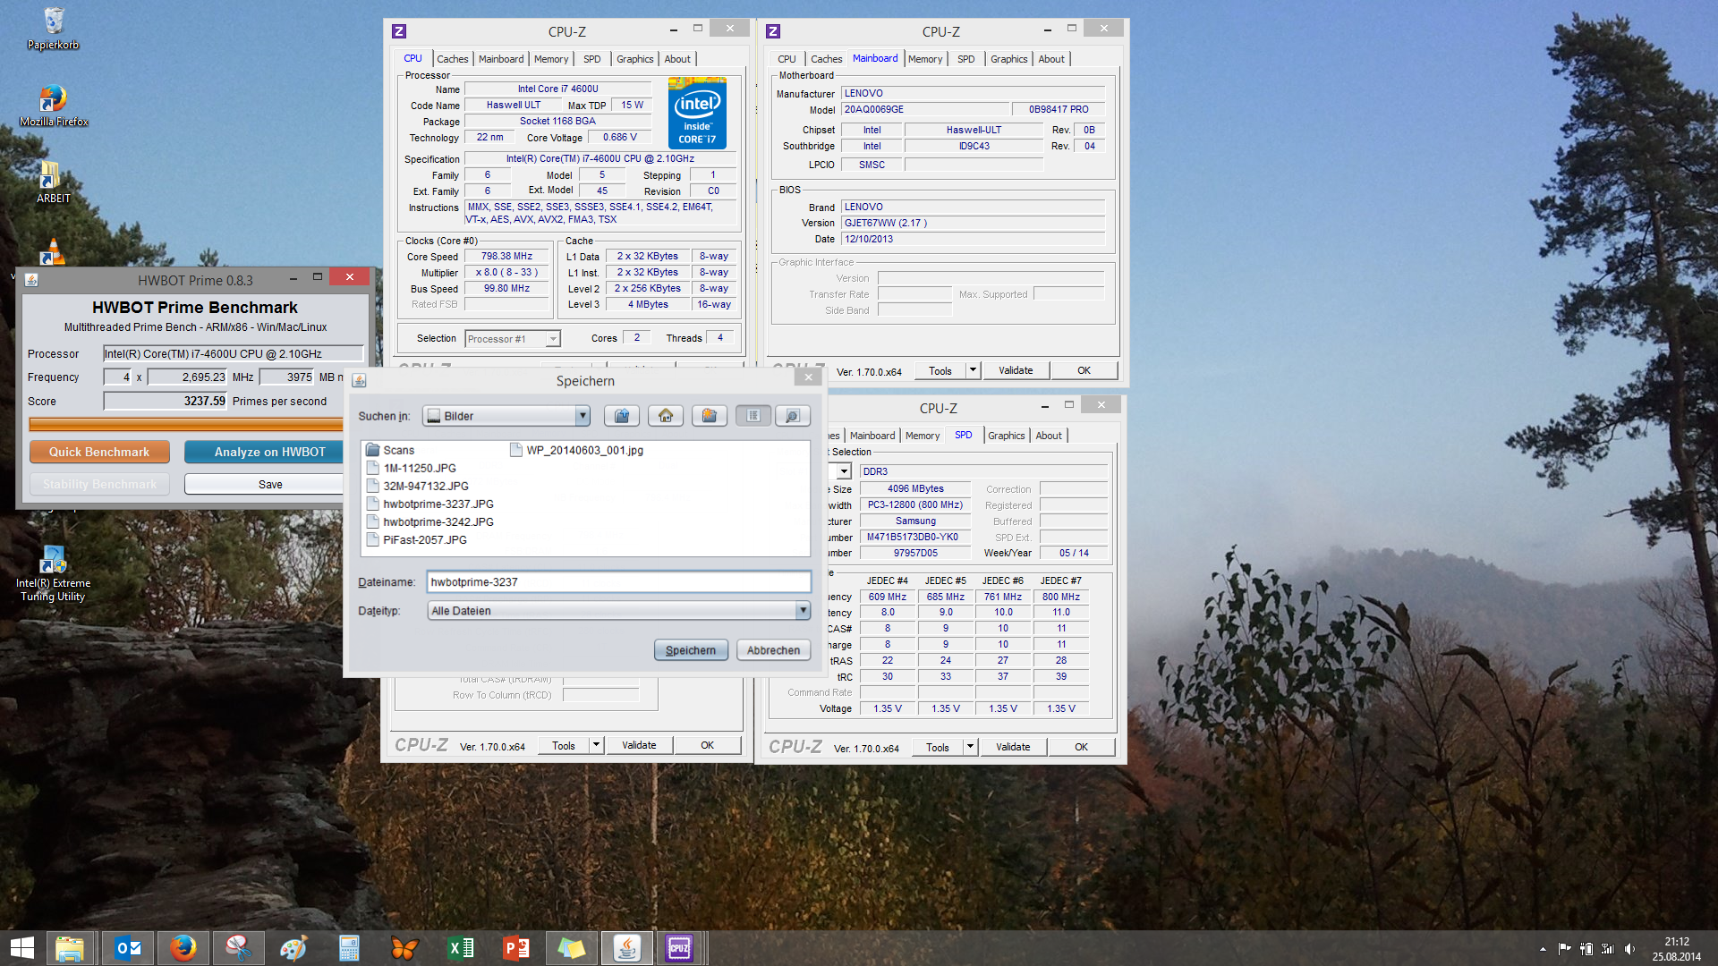Select the Mozilla Firefox desktop shortcut

[x=54, y=106]
